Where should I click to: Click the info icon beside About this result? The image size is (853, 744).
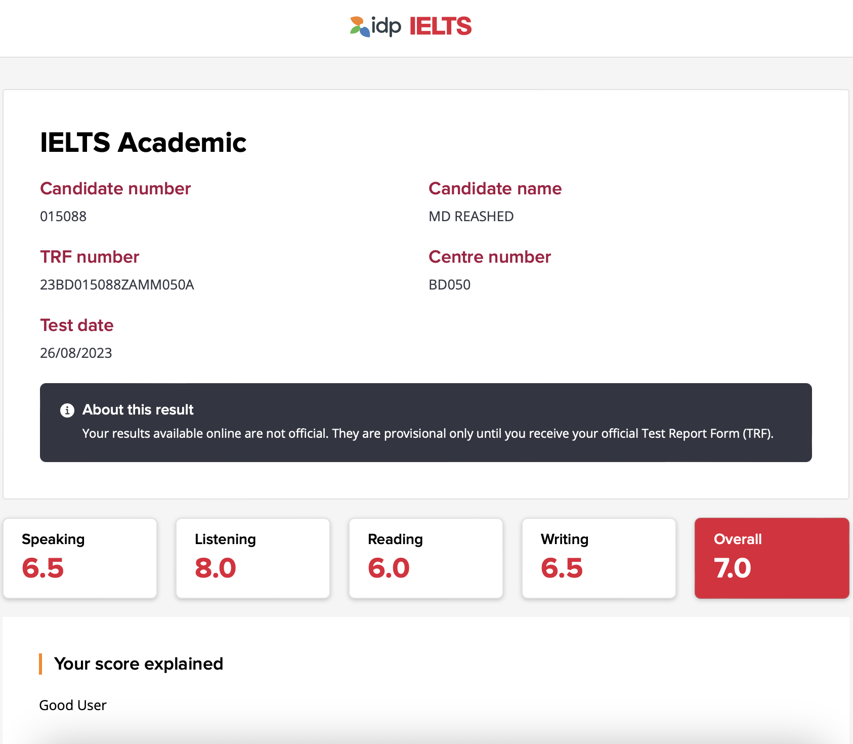(67, 410)
